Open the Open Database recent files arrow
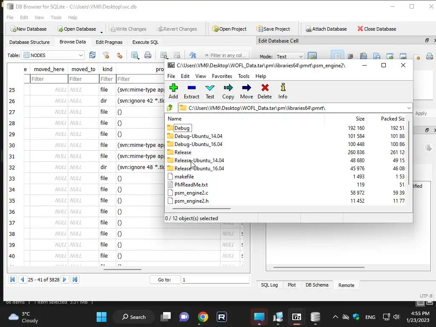The width and height of the screenshot is (436, 327). [x=101, y=32]
